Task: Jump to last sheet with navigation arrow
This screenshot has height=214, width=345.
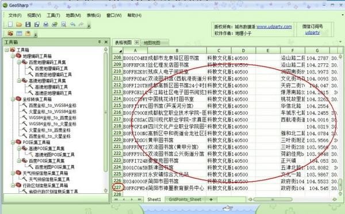Action: pos(140,200)
